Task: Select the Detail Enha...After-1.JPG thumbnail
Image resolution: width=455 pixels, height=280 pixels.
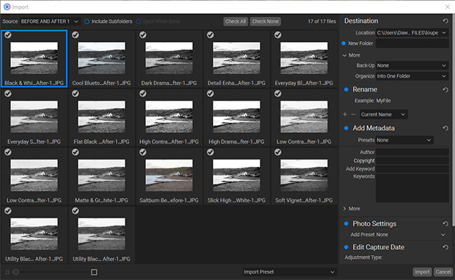Action: (236, 59)
